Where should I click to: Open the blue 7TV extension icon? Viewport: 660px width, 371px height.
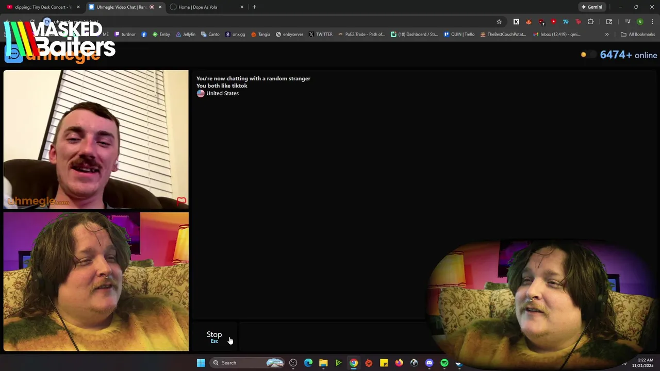(566, 22)
